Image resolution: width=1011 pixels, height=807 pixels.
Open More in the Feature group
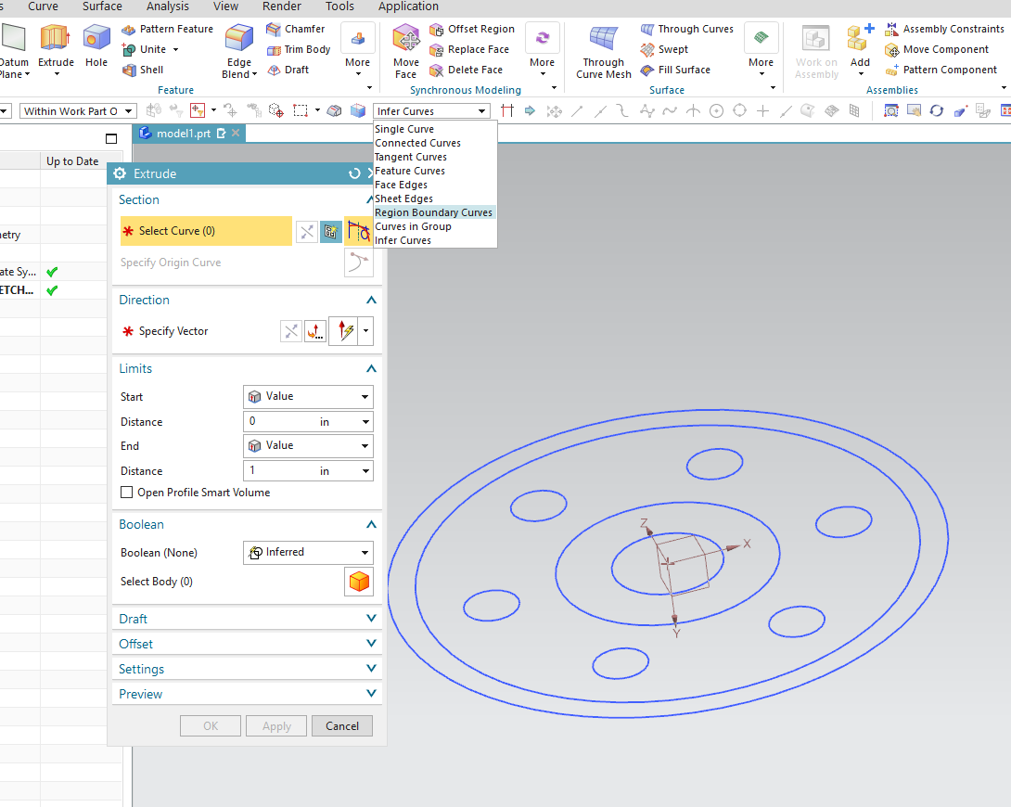click(x=358, y=50)
